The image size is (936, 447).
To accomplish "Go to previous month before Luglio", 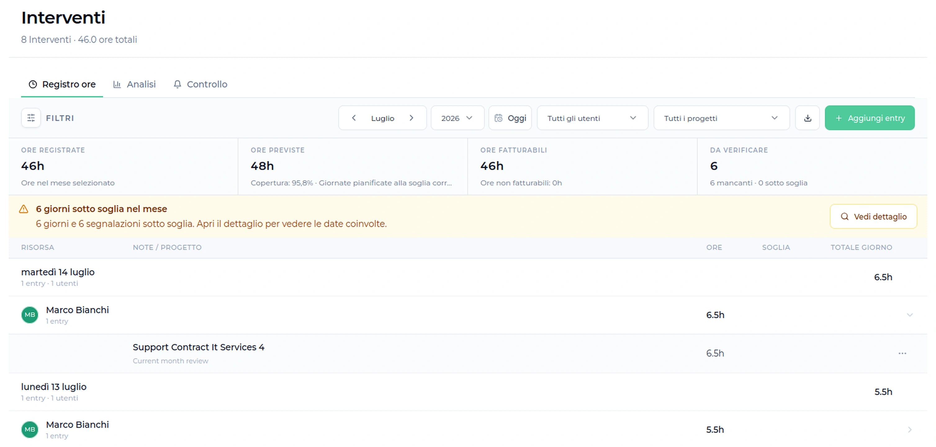I will (x=353, y=118).
